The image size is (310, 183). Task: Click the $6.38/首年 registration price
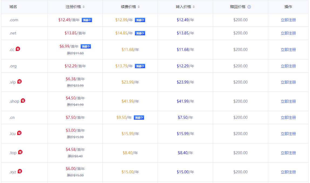75,79
